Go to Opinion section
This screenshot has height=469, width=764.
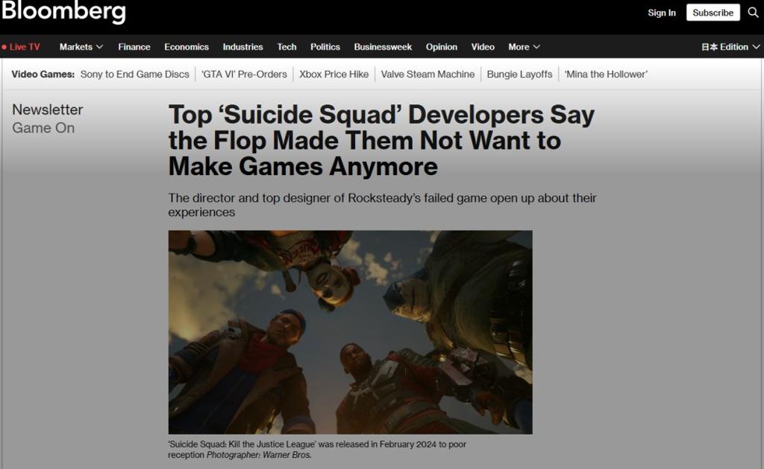pos(442,47)
